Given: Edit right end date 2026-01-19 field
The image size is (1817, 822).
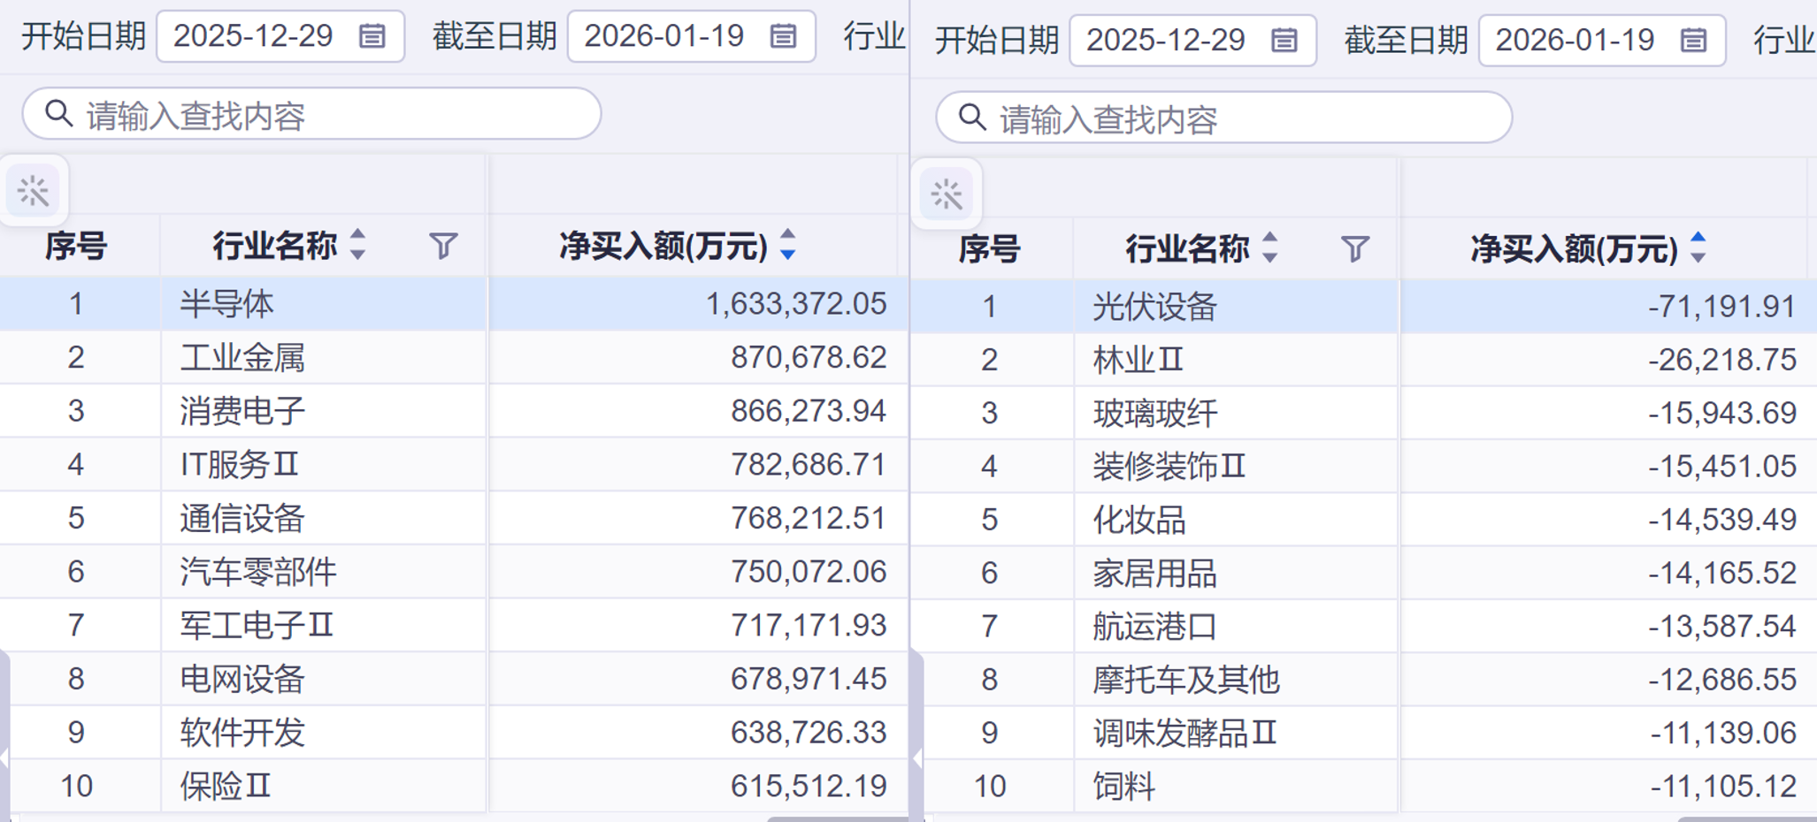Looking at the screenshot, I should (x=1602, y=40).
